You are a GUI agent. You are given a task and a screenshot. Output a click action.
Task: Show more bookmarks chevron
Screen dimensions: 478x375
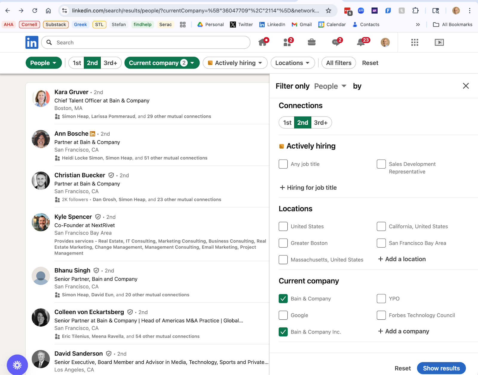pos(418,25)
